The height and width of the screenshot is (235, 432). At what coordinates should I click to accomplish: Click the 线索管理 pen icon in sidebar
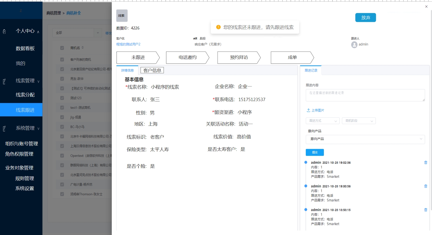tap(4, 81)
